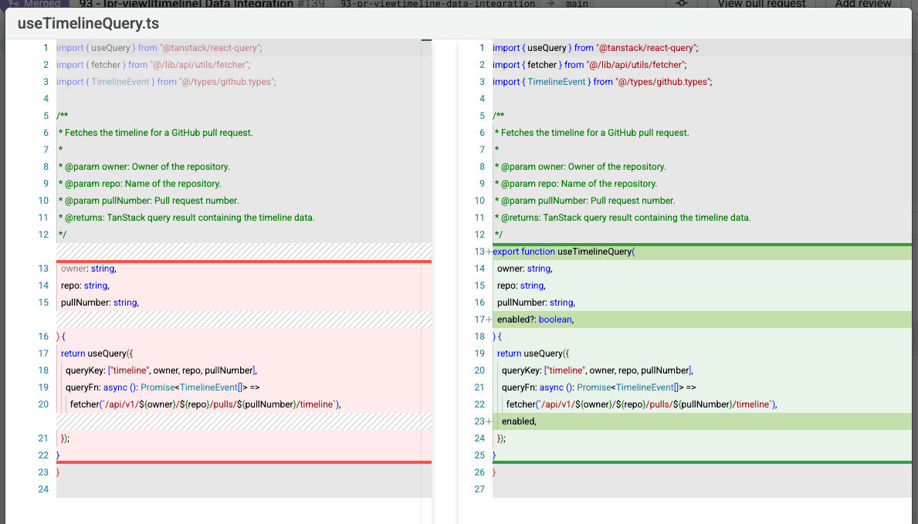
Task: Click 'owner: string,' in the modified pane
Action: point(524,269)
